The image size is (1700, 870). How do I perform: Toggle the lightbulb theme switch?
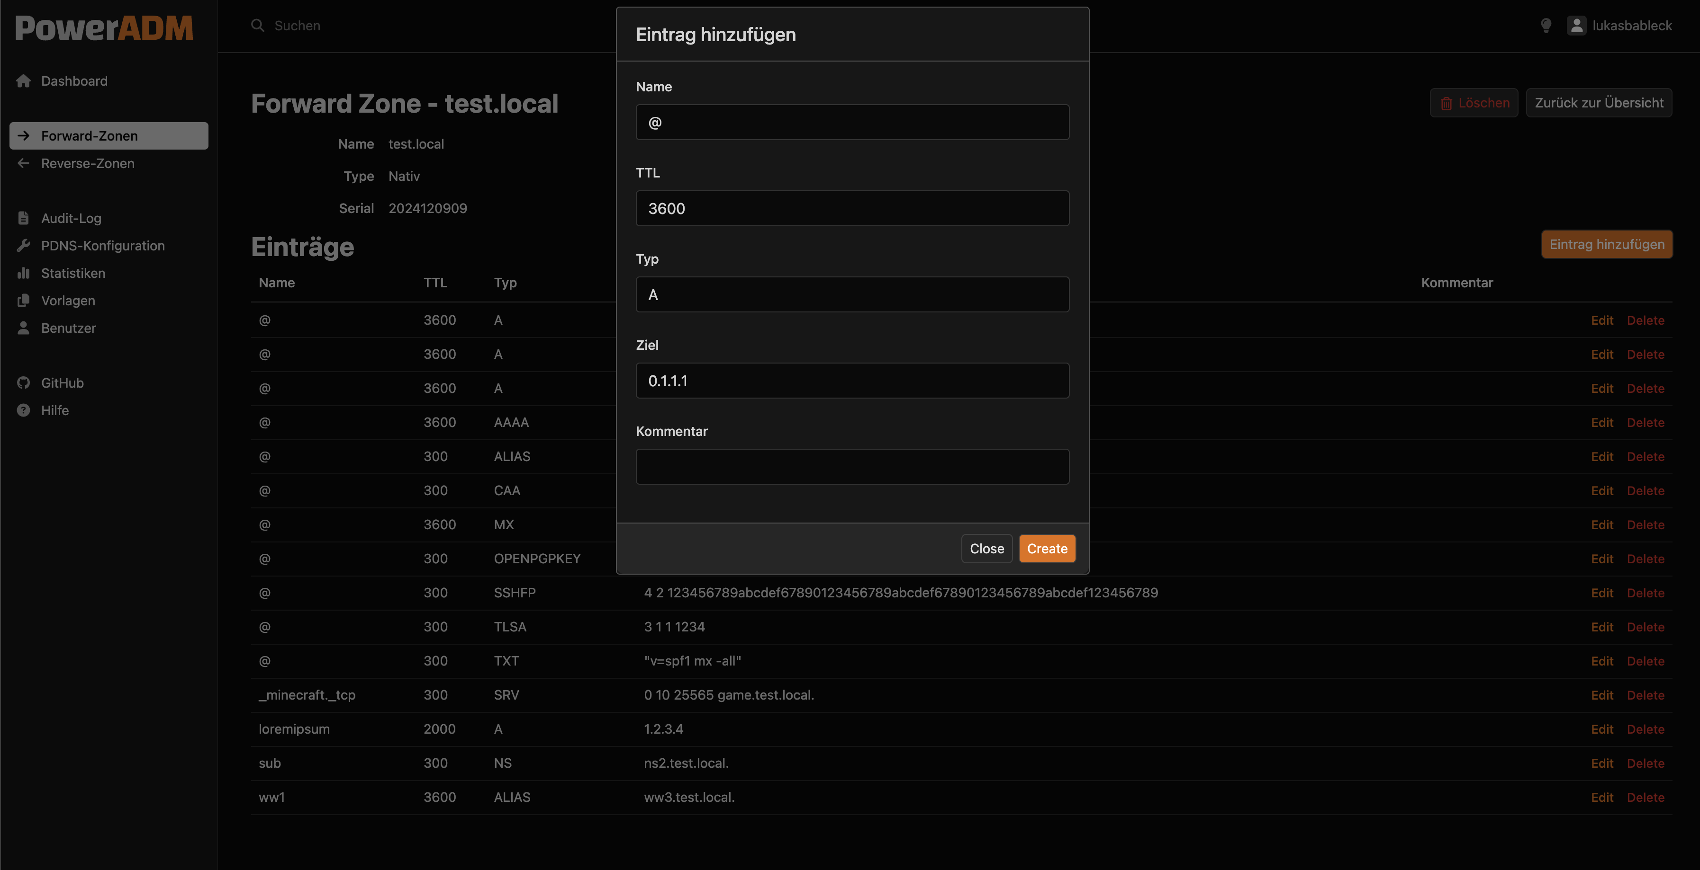click(x=1546, y=26)
